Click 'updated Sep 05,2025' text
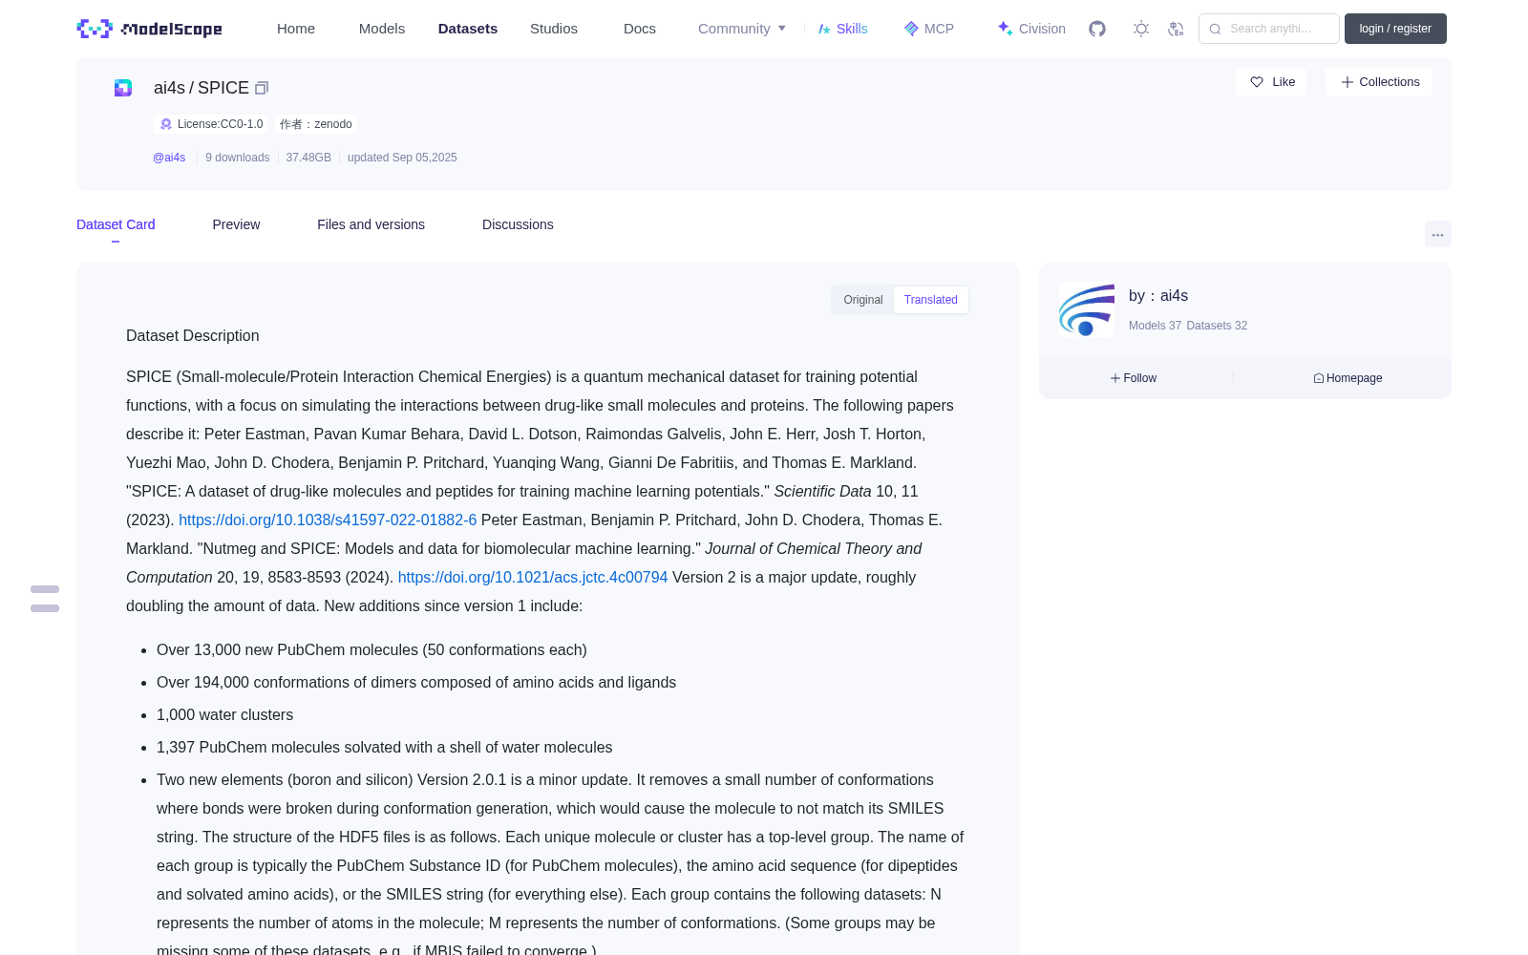 402,158
